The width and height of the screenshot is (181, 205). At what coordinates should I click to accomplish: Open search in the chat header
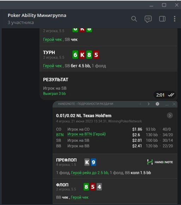134,19
